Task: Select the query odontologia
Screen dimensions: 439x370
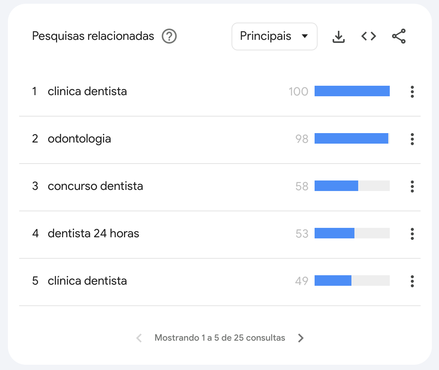Action: (79, 139)
